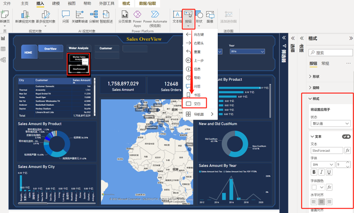
Task: Click the 智能叙述 smart narrative icon
Action: (x=106, y=16)
